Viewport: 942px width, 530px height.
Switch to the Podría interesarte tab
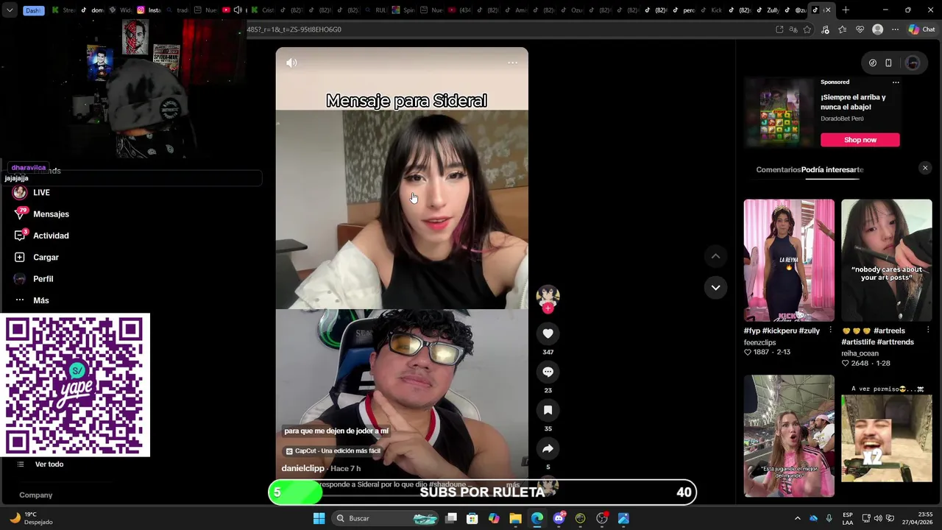[x=832, y=169]
